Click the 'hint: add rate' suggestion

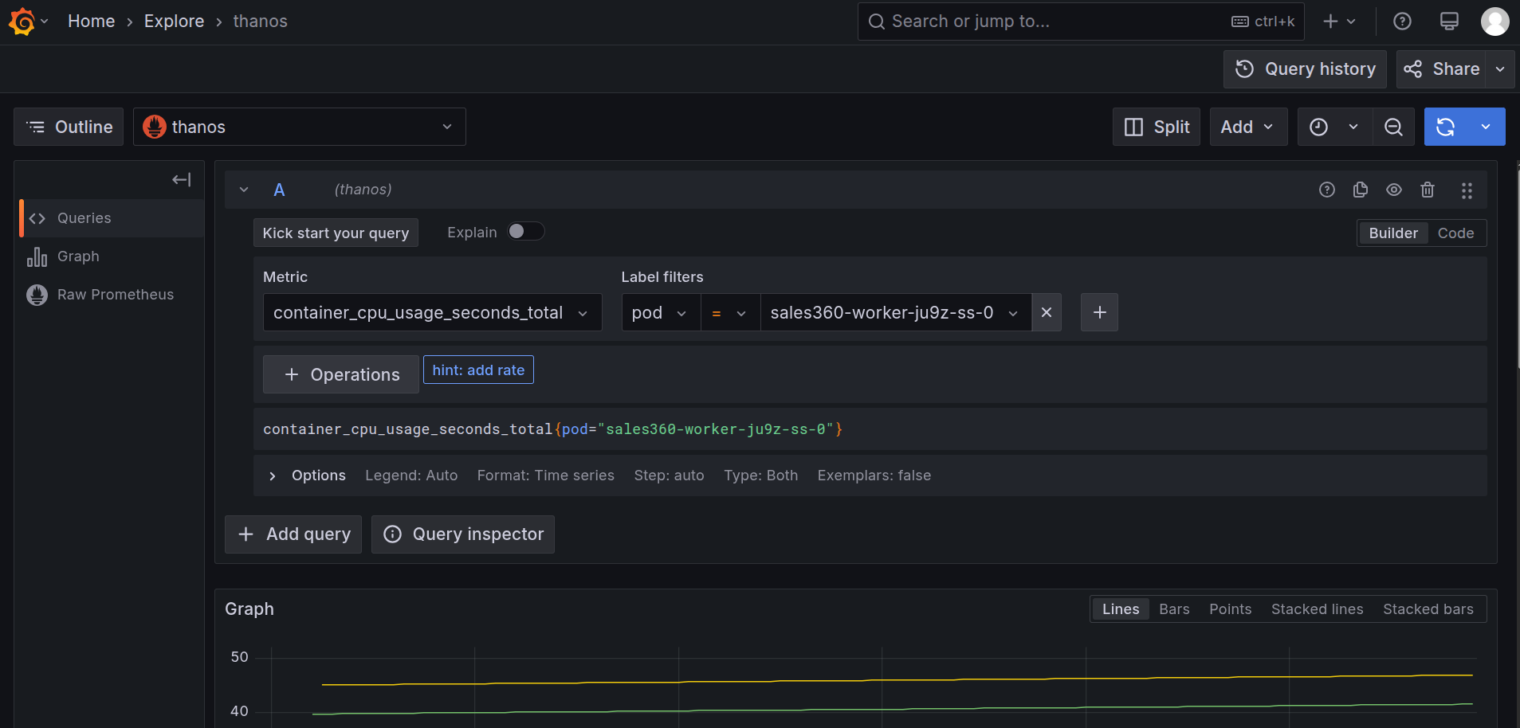(478, 370)
